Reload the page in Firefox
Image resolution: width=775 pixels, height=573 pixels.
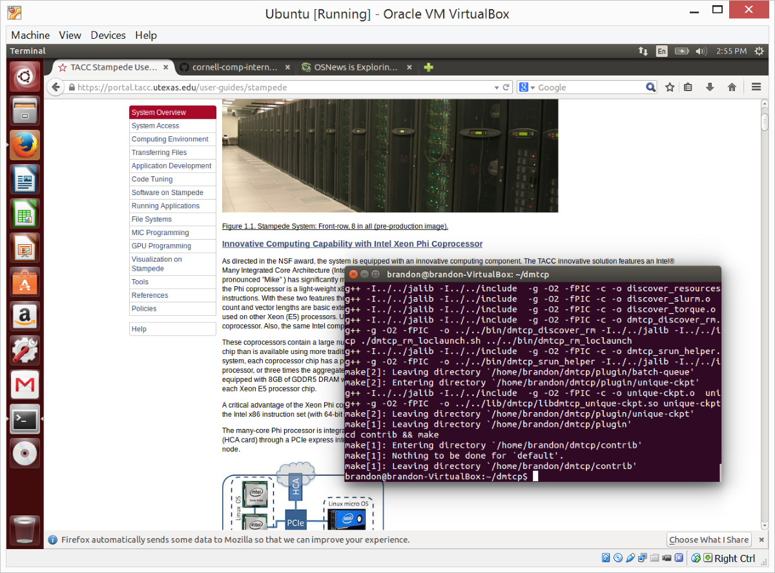click(x=506, y=87)
